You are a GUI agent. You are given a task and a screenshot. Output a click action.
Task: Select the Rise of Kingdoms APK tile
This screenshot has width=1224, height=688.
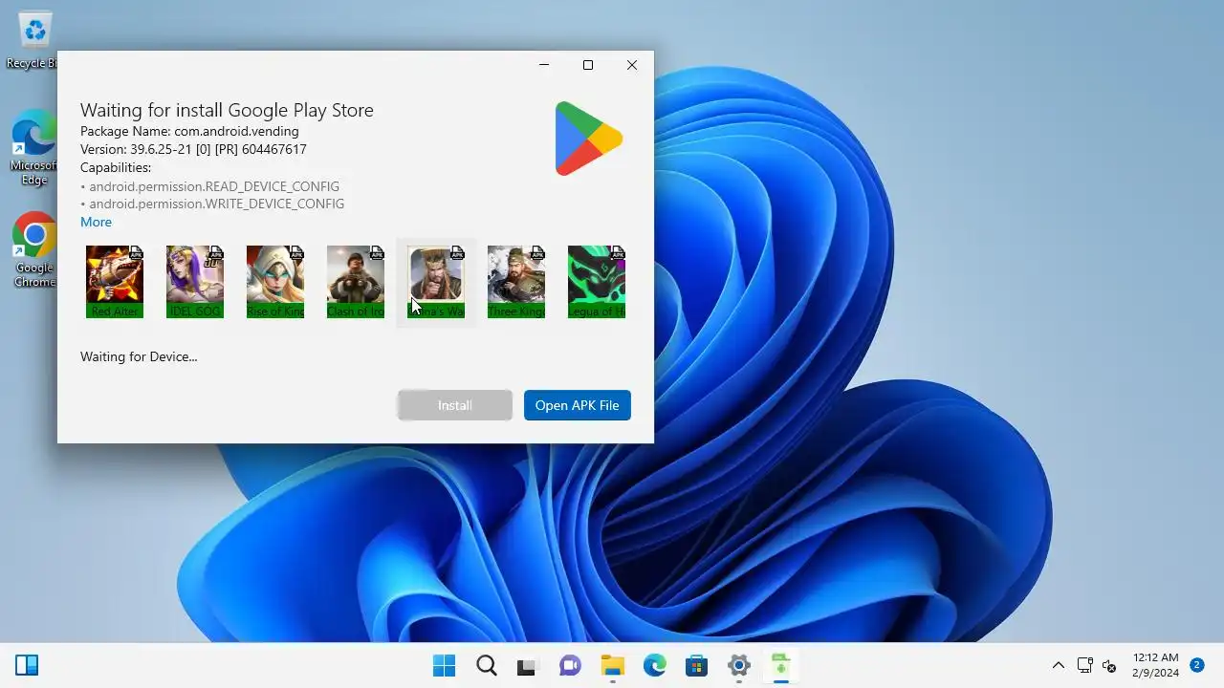pyautogui.click(x=275, y=282)
